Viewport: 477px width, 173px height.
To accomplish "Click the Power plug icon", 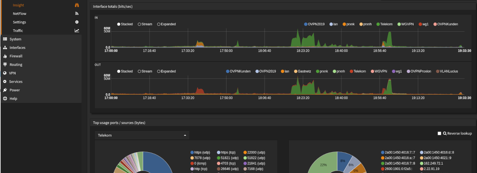I will click(x=5, y=90).
